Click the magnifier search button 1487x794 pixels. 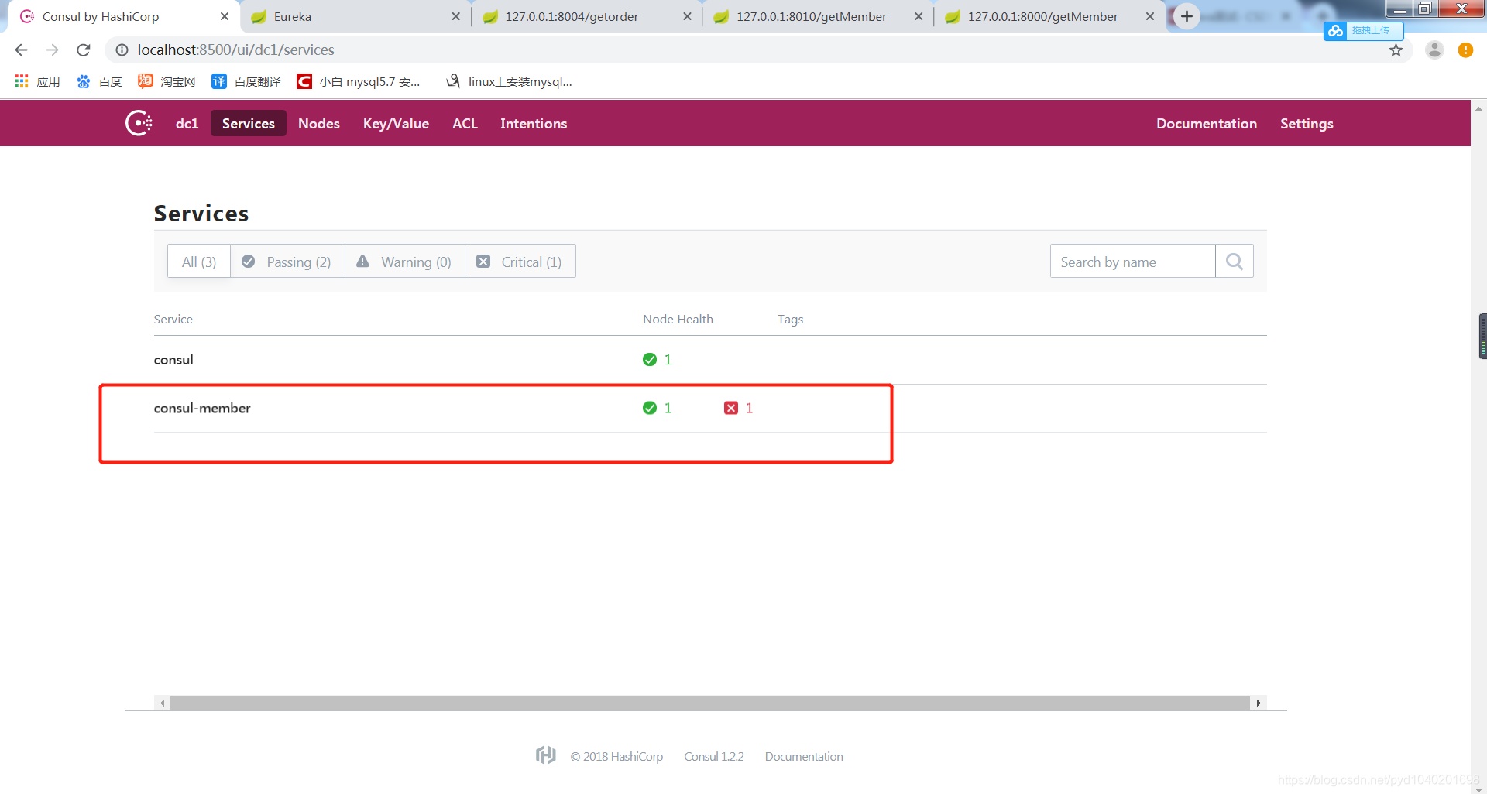(1235, 262)
